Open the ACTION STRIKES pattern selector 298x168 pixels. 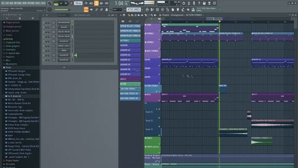134,9
